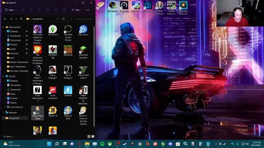
Task: Select the Fallout 4 2022 shortcut
Action: tap(68, 113)
